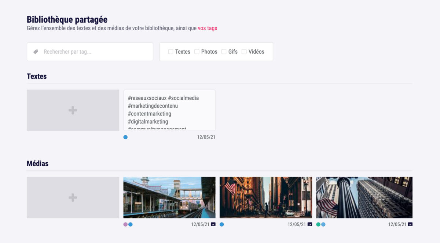Click the photo-type icon beside the train photo date

click(x=213, y=224)
